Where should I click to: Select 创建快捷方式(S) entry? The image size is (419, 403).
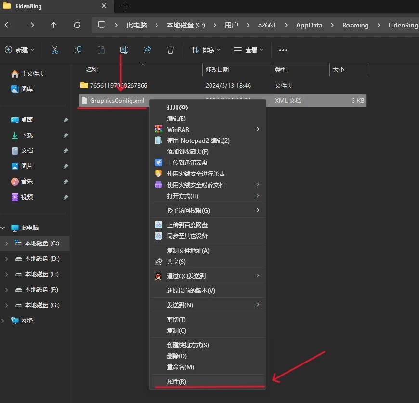point(208,345)
